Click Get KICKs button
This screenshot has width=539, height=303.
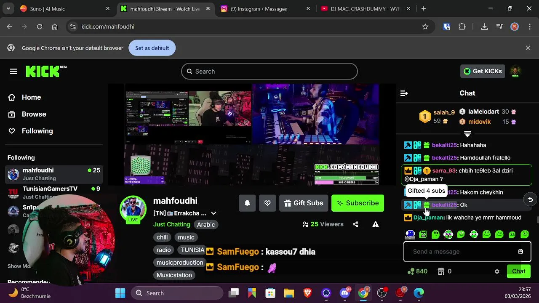(x=483, y=71)
